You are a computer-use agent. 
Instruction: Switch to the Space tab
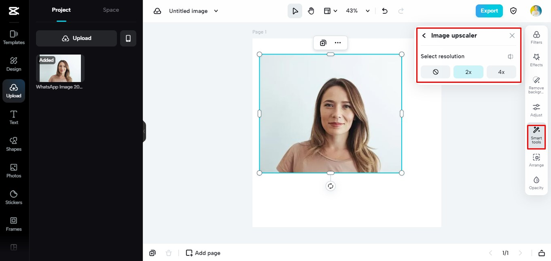click(111, 10)
